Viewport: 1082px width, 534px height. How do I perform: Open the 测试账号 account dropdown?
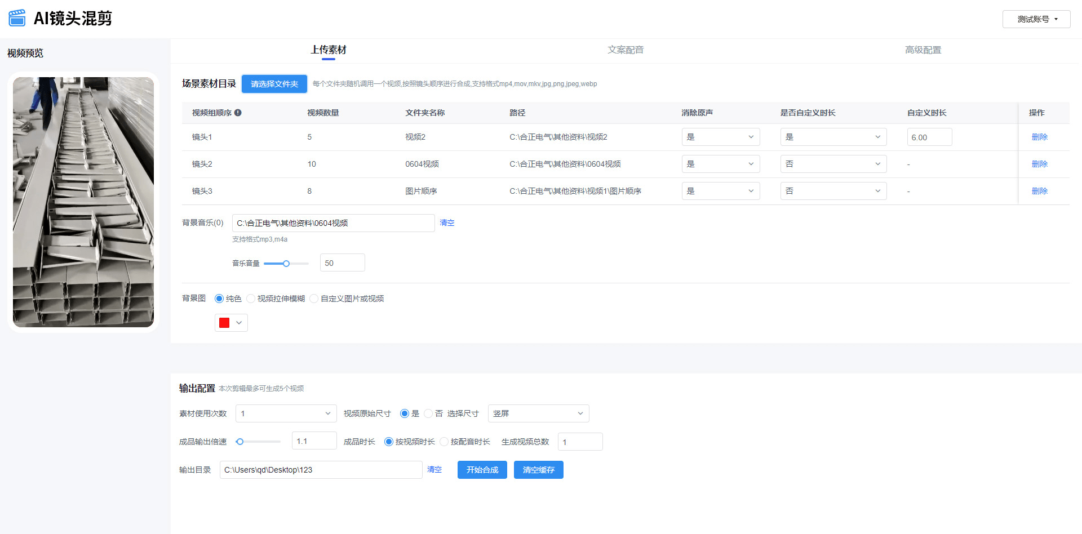tap(1036, 19)
